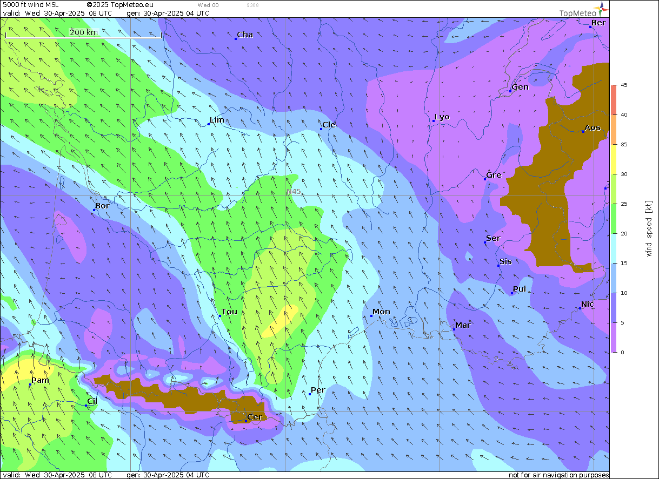Click the footer 'gen: 30-Apr-2025 04 UTC' text
This screenshot has height=479, width=659.
click(168, 475)
